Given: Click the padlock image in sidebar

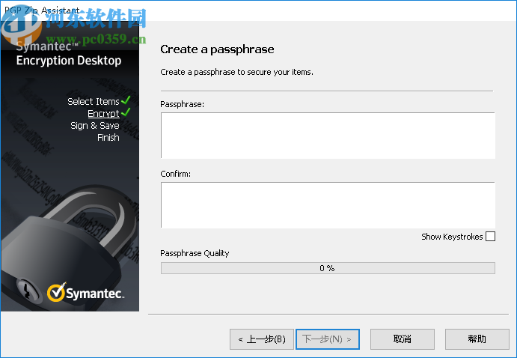Looking at the screenshot, I should coord(67,246).
